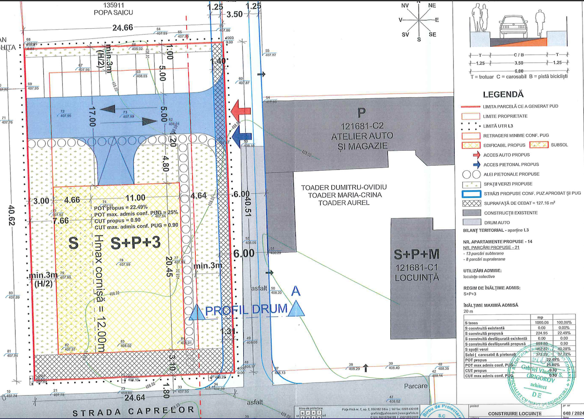
Task: Pick the blue-outlined STRĂZI PROPUSE legend swatch
Action: coord(472,194)
